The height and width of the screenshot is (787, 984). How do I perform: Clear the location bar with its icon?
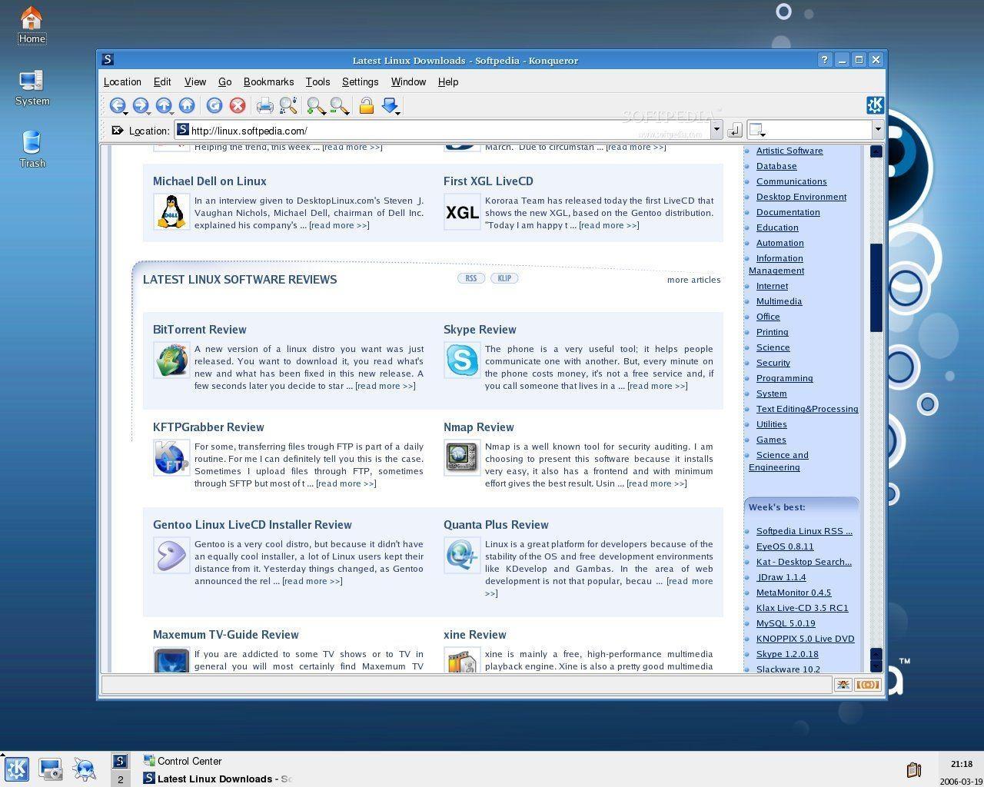pos(117,131)
